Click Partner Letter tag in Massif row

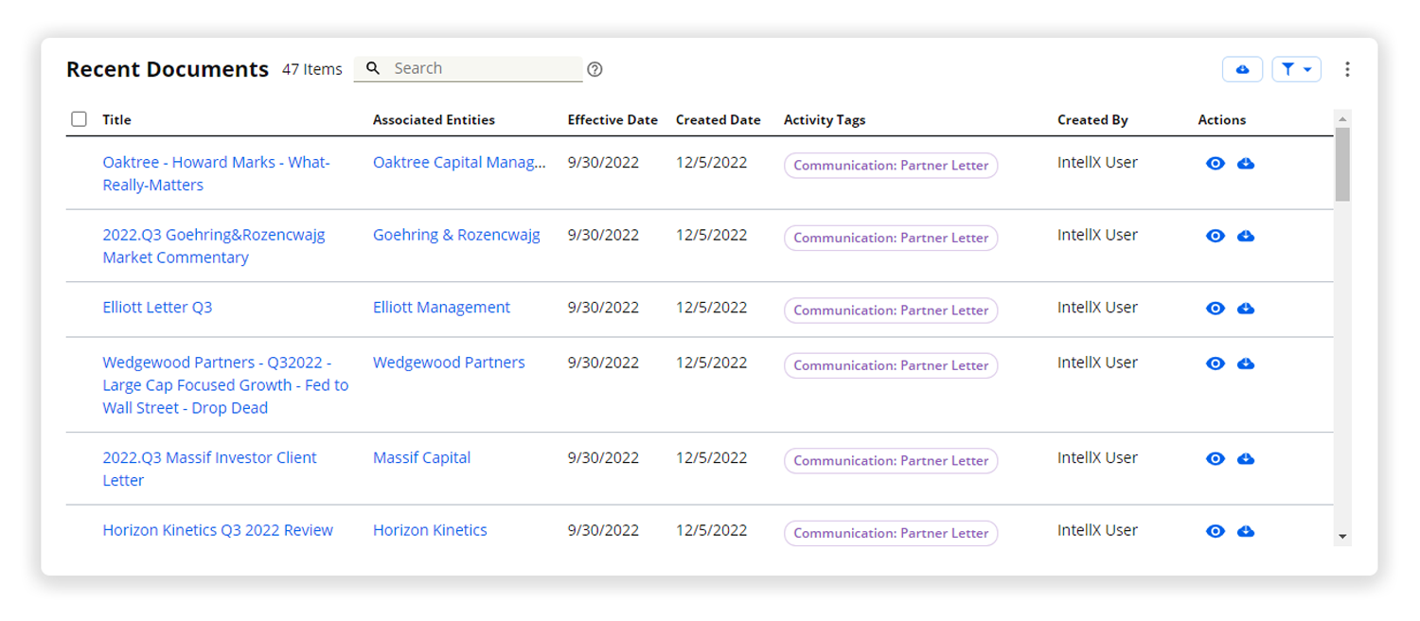tap(891, 460)
